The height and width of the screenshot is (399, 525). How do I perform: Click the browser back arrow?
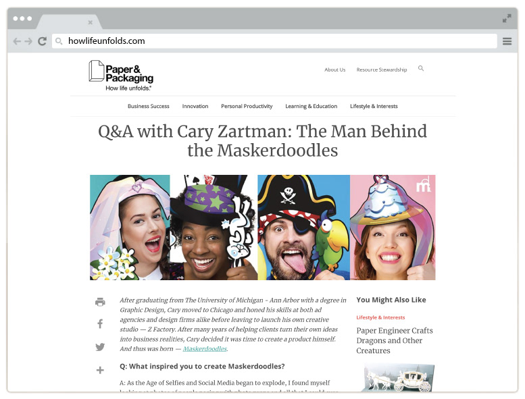(17, 41)
